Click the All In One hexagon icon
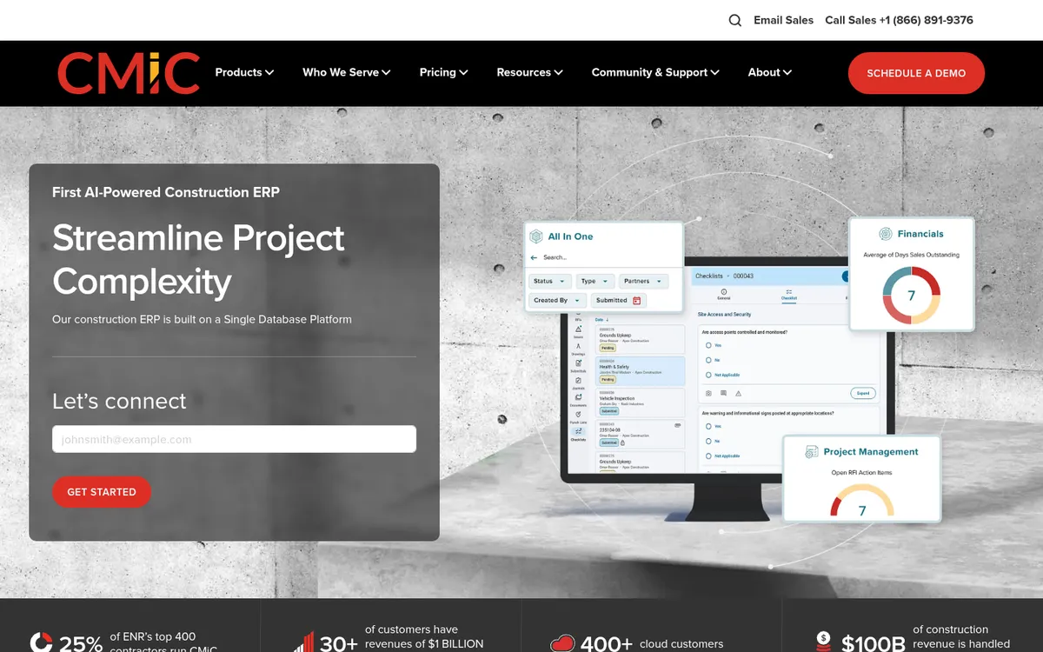 [537, 236]
